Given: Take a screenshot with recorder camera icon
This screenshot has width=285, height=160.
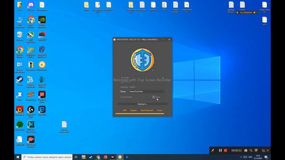Looking at the screenshot, I should click(x=246, y=150).
